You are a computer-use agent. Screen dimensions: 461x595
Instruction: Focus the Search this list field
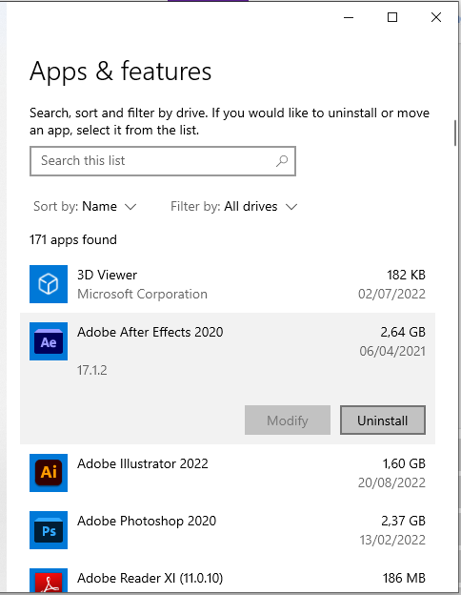tap(163, 161)
